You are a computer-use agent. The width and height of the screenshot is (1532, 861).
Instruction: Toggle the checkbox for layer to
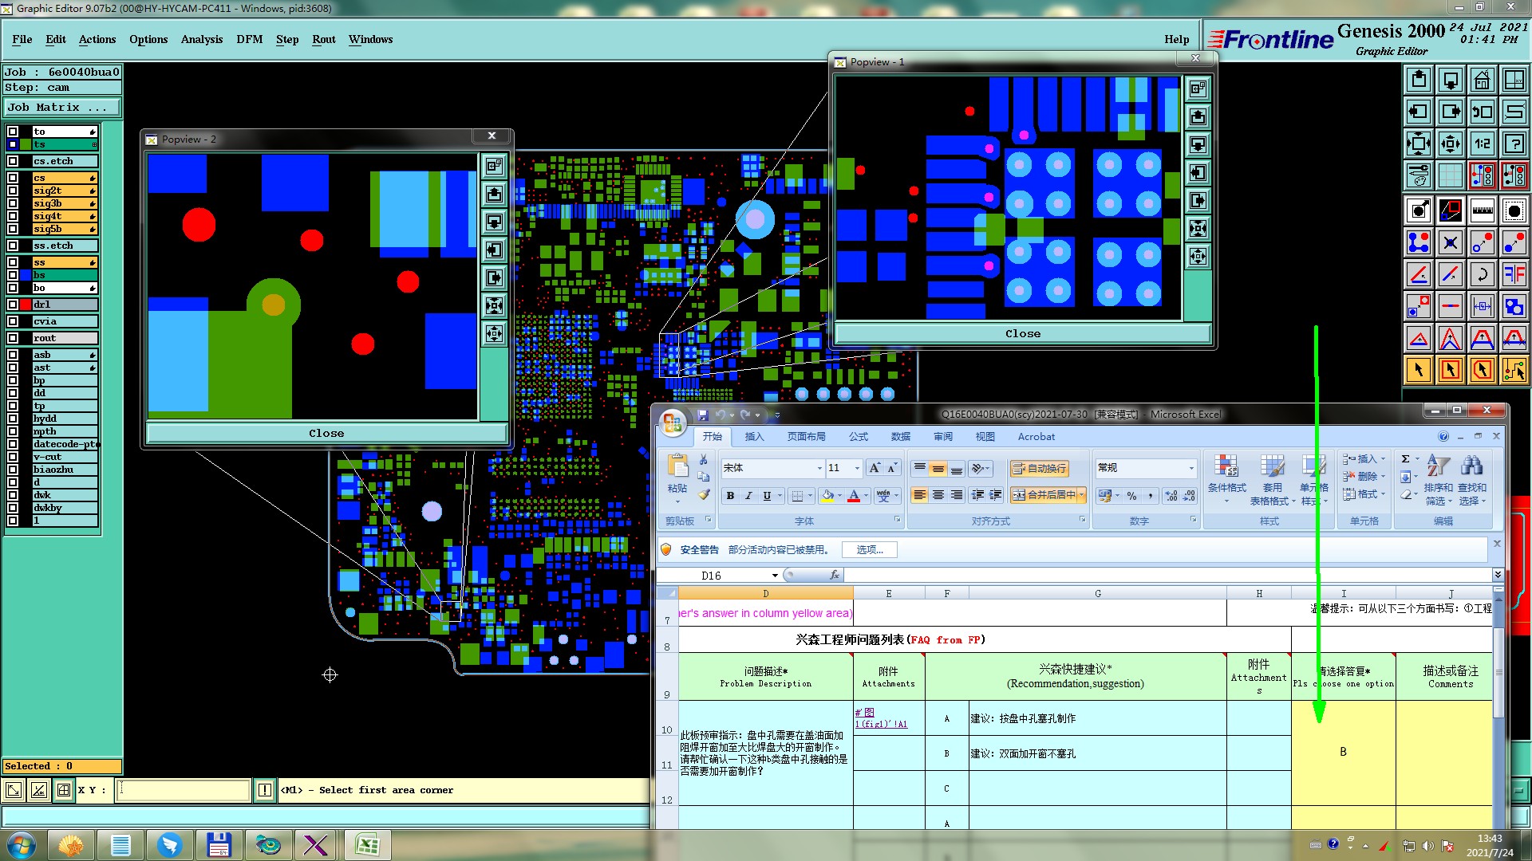pos(13,132)
